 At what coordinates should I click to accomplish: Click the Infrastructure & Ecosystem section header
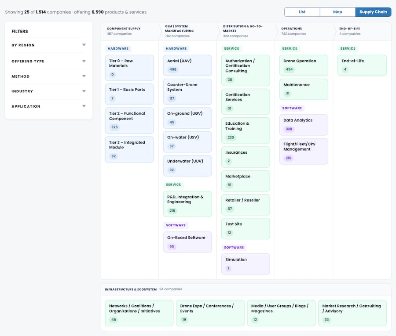[x=131, y=289]
